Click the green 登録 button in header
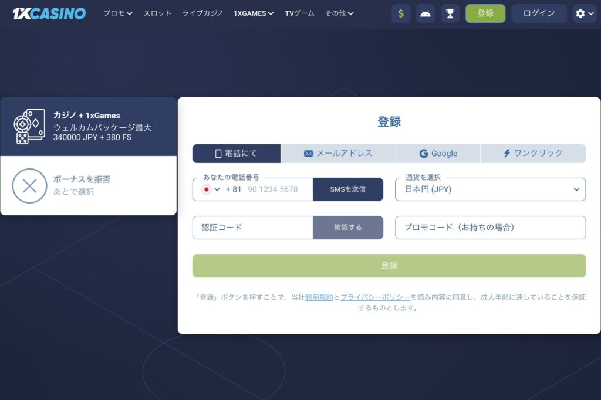The height and width of the screenshot is (400, 601). [x=485, y=13]
